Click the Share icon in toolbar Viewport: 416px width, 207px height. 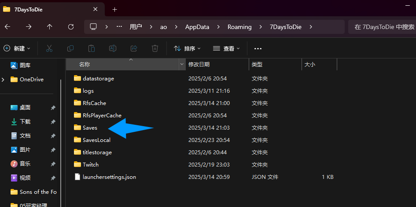click(x=134, y=48)
